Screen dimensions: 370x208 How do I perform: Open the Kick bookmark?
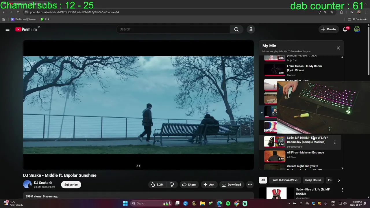(x=45, y=19)
